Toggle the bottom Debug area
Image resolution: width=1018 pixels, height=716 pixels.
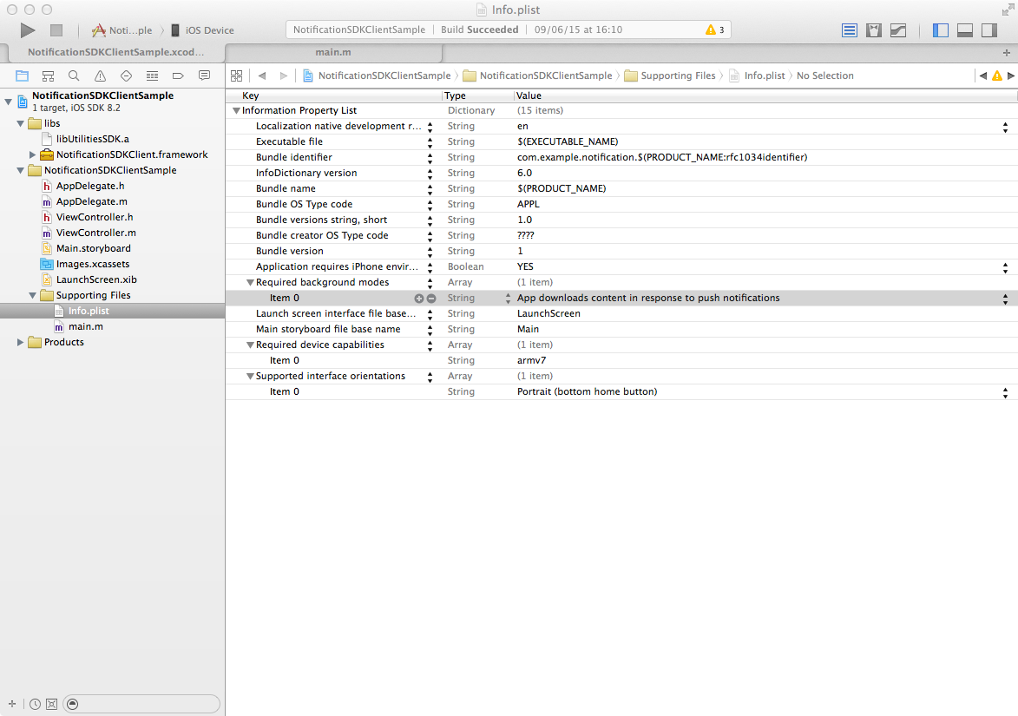click(965, 30)
